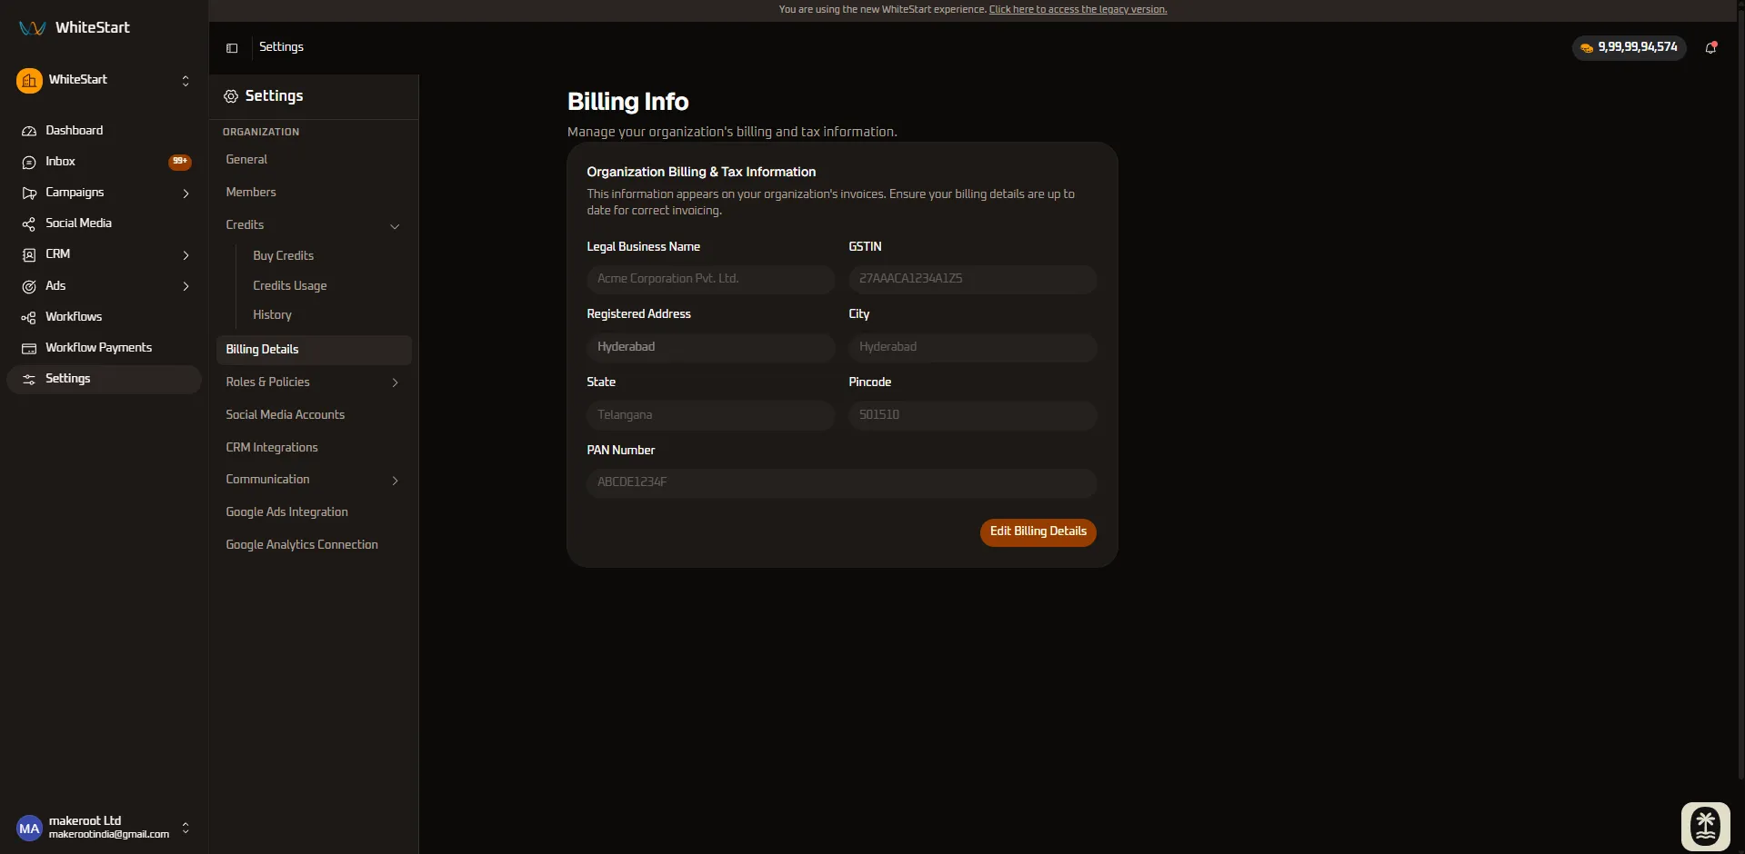Open General organization settings

tap(314, 160)
